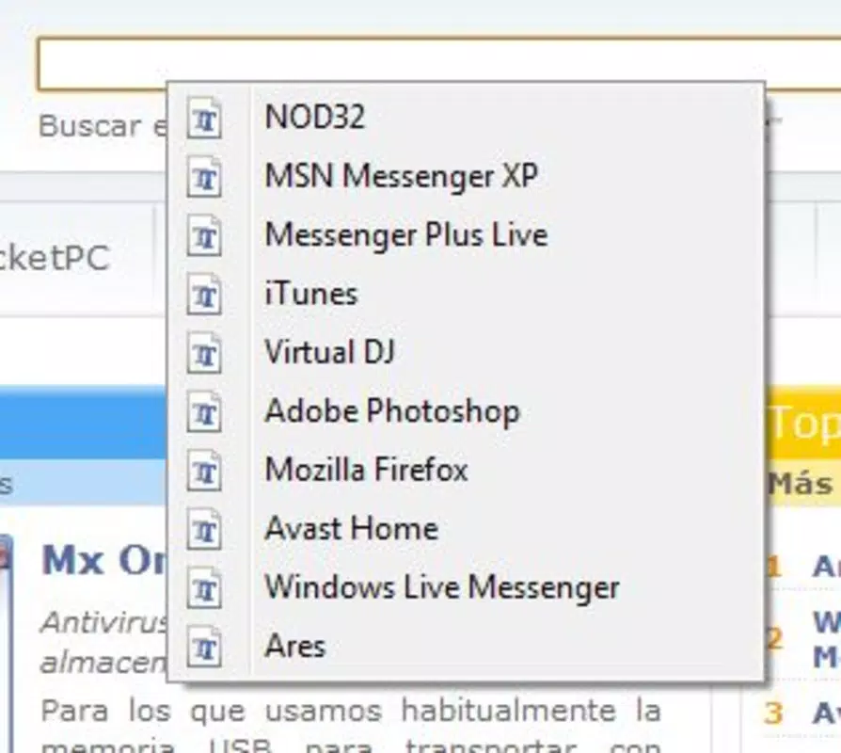Screen dimensions: 841x753
Task: Click the text icon beside Windows Live Messenger
Action: click(204, 587)
